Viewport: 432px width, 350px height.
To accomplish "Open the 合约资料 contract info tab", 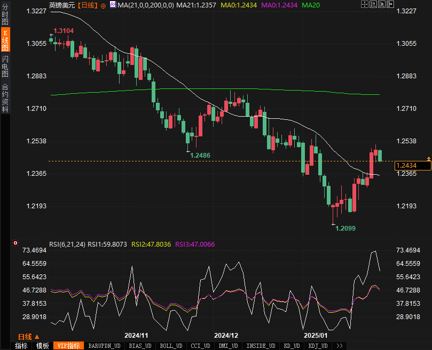I will [x=5, y=97].
